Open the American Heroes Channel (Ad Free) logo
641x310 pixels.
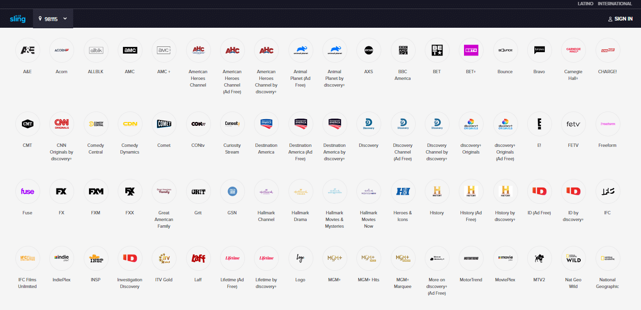(x=232, y=50)
